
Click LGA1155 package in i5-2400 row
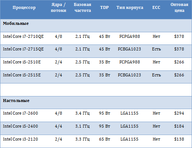[129, 126]
